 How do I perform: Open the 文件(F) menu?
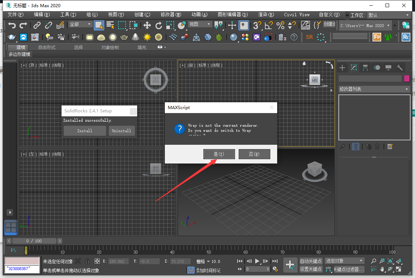click(x=15, y=14)
